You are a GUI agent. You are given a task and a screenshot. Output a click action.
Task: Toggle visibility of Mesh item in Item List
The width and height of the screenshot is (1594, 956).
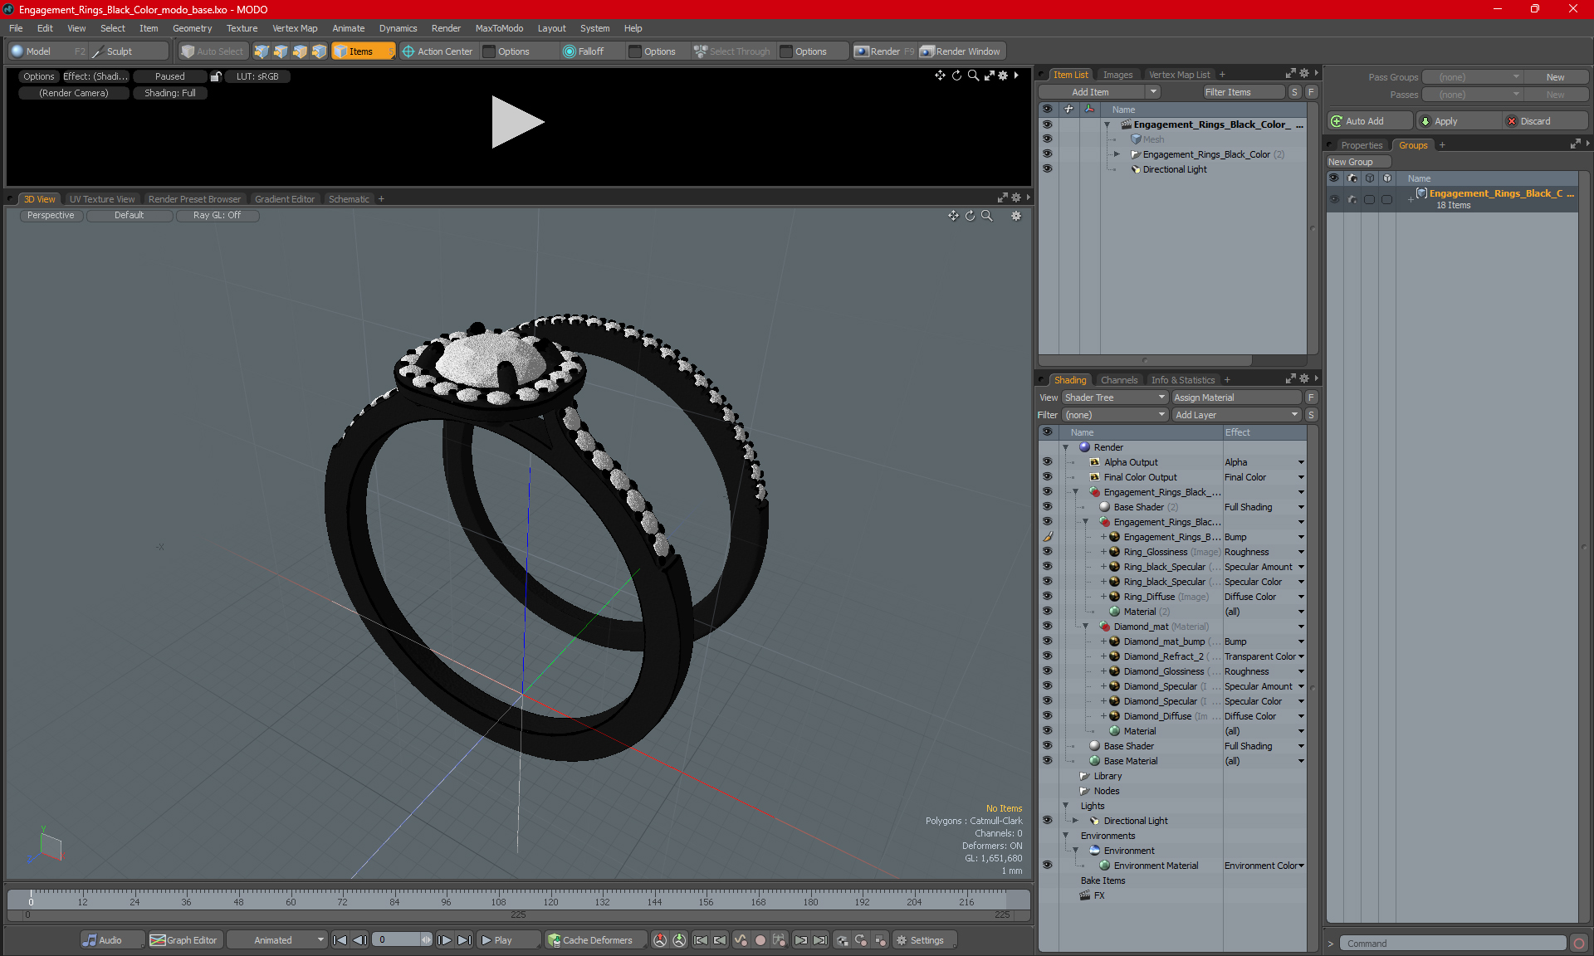point(1047,139)
